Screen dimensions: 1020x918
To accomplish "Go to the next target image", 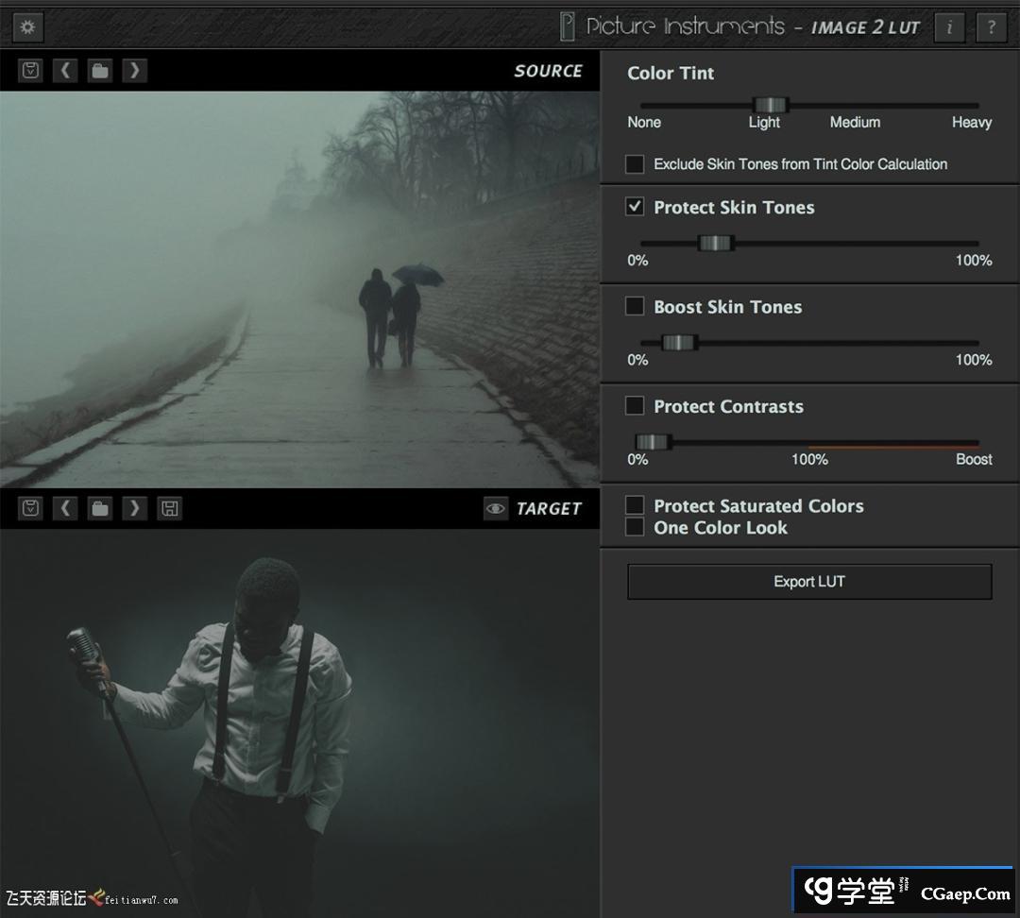I will coord(134,508).
